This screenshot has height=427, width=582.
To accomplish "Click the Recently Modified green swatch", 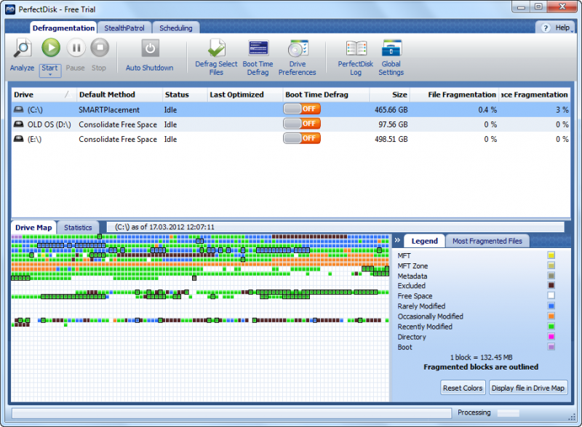I will (551, 327).
